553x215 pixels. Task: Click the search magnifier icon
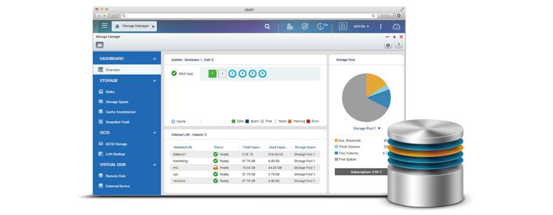[x=267, y=26]
